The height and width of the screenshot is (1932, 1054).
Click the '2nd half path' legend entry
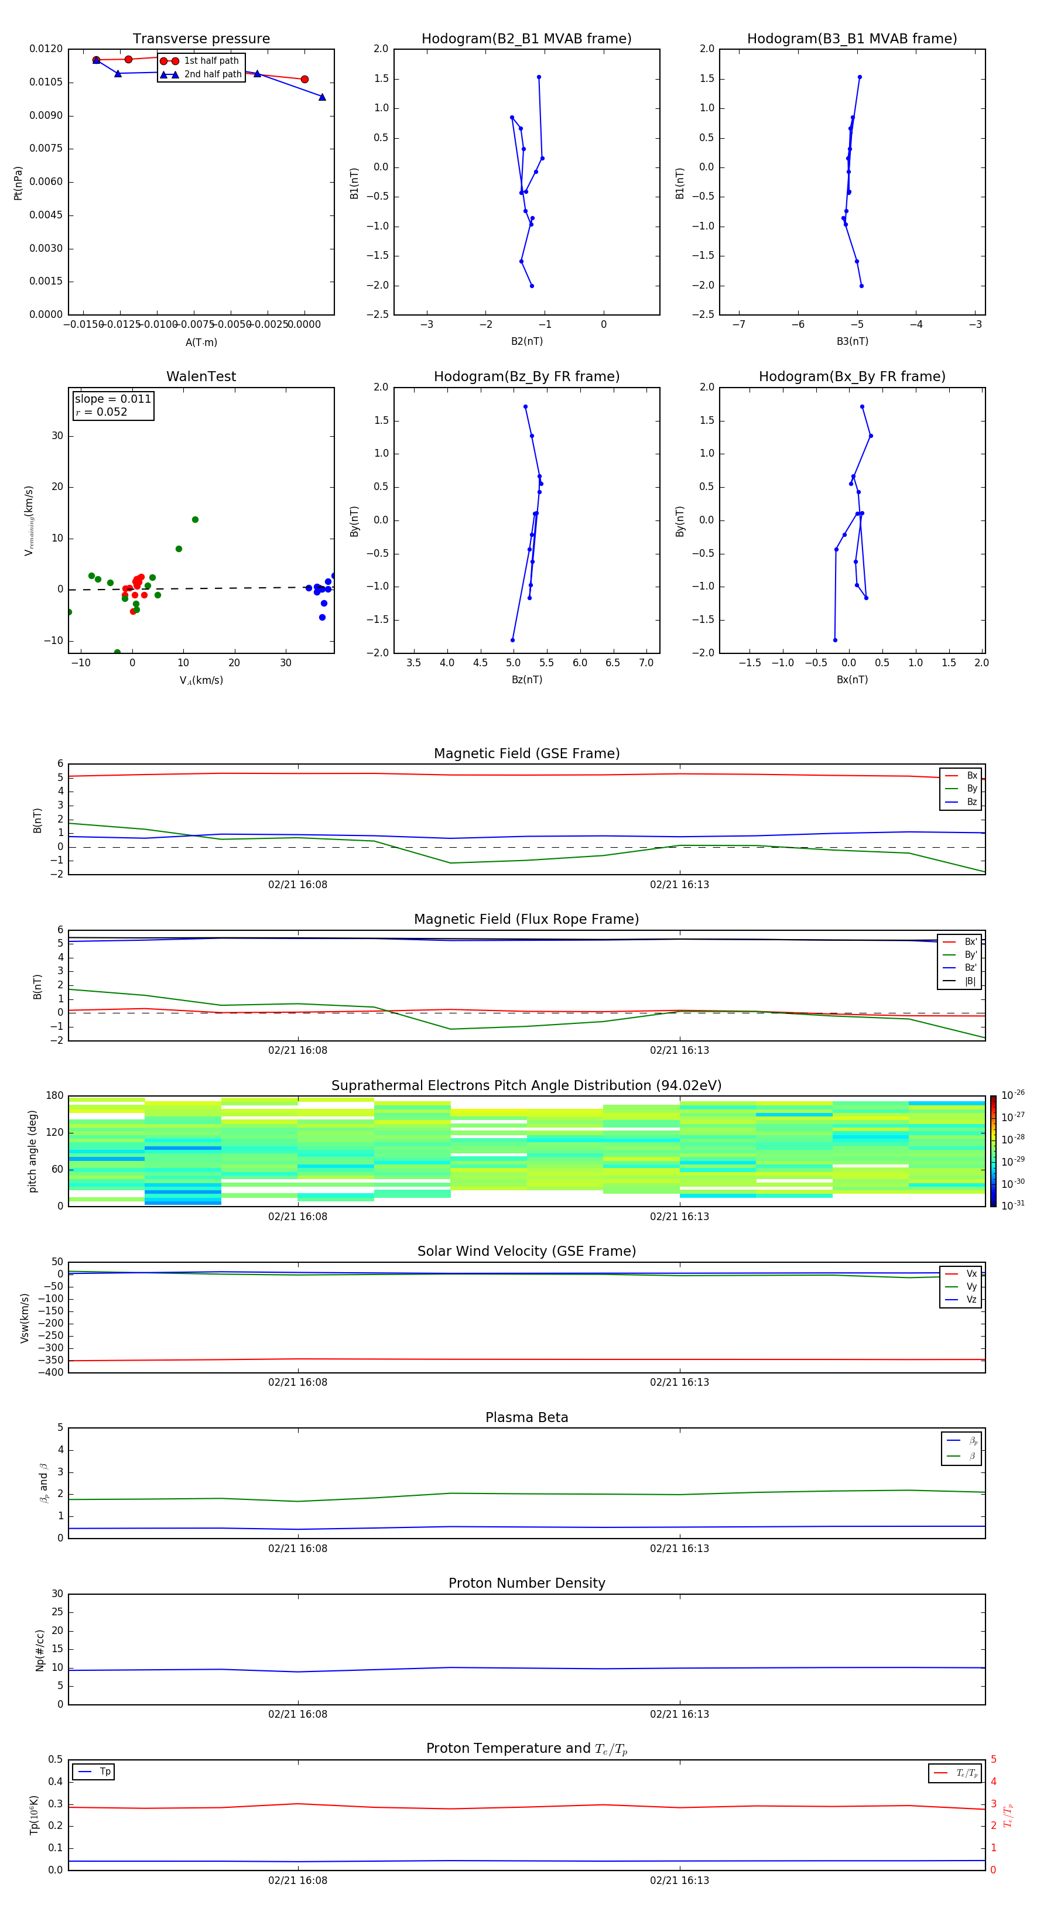coord(202,74)
